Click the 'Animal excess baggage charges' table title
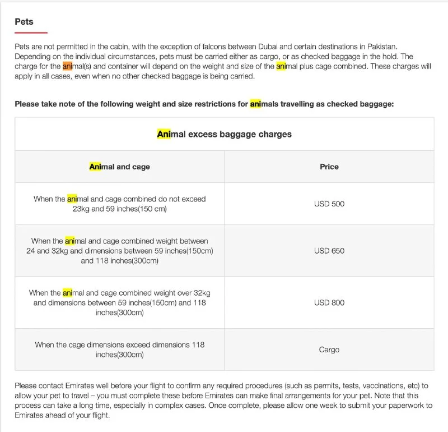Screen dimensions: 448x432 pyautogui.click(x=224, y=134)
